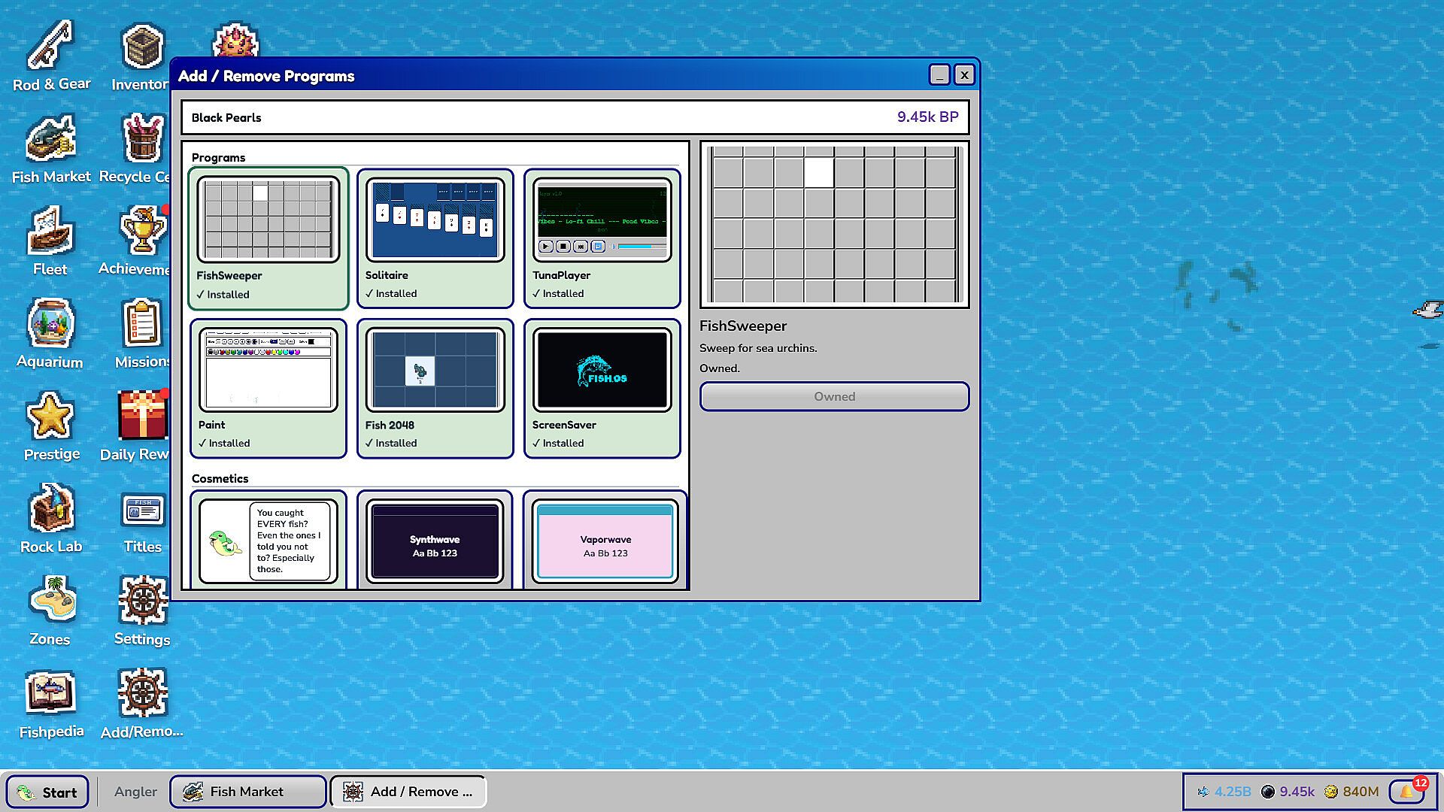Open the Settings ship wheel icon

(x=142, y=611)
